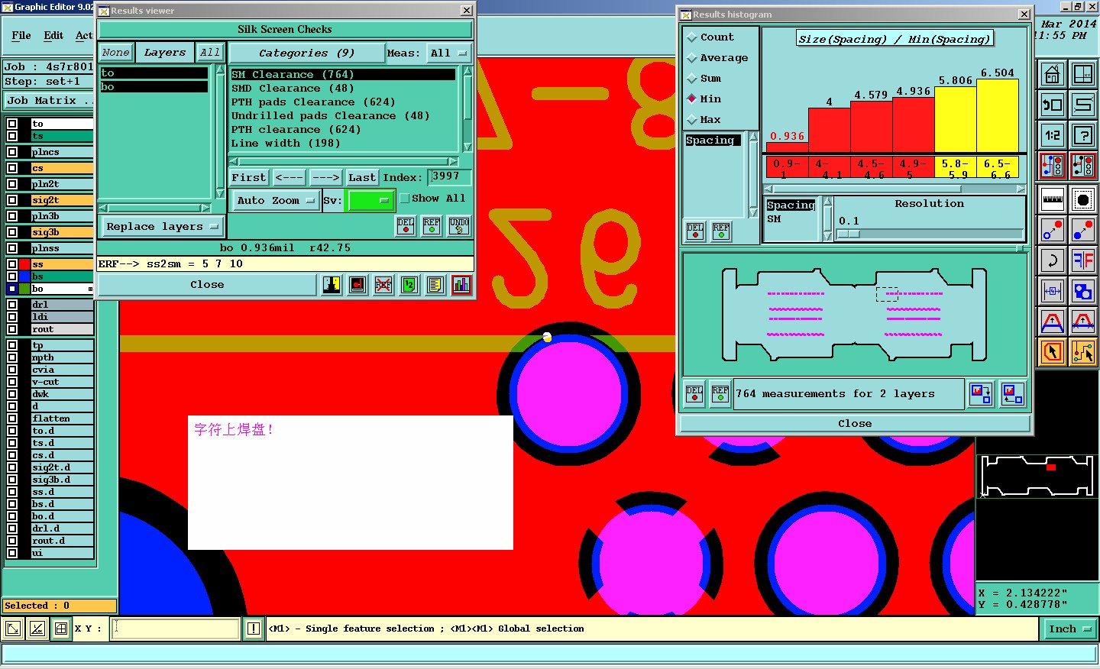Click the XY pan window icon

pyautogui.click(x=1083, y=74)
